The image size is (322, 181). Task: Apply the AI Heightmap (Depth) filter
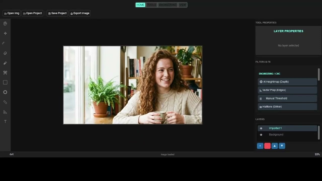tap(287, 81)
